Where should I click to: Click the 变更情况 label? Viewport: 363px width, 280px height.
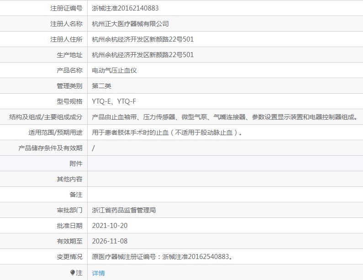pyautogui.click(x=69, y=256)
